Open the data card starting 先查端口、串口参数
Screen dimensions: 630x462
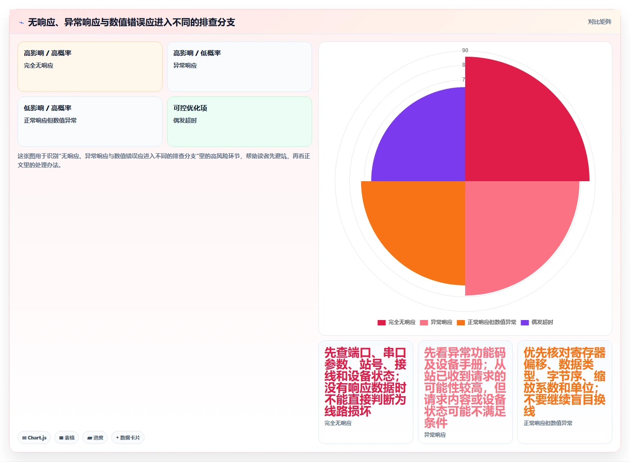(x=366, y=392)
